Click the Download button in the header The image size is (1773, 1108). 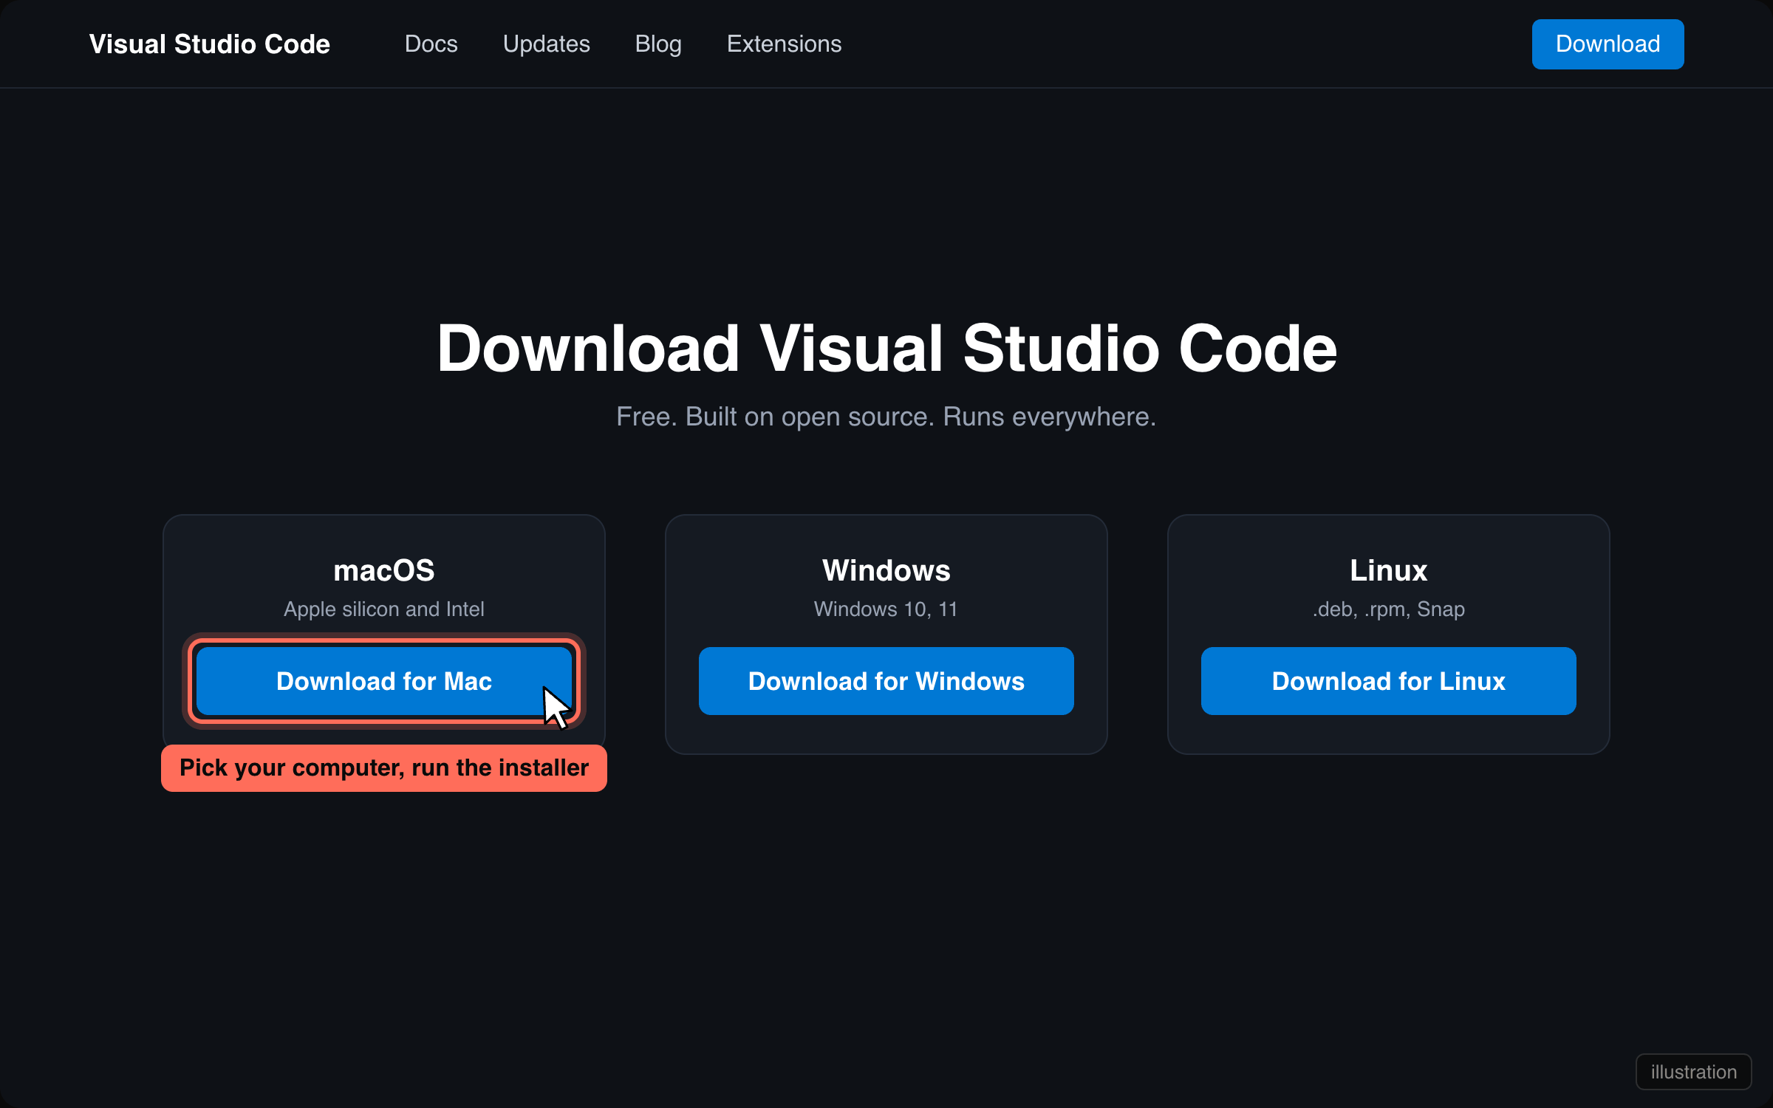(x=1608, y=44)
